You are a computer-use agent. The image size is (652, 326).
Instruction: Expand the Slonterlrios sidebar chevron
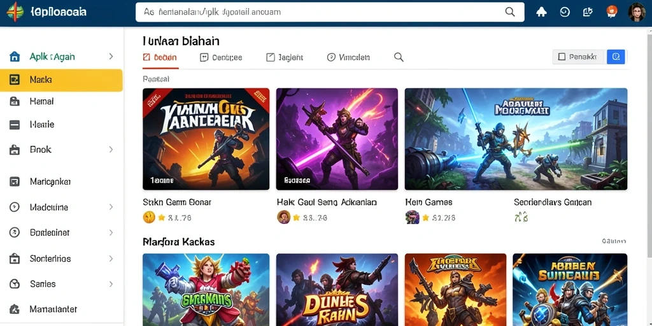tap(111, 259)
